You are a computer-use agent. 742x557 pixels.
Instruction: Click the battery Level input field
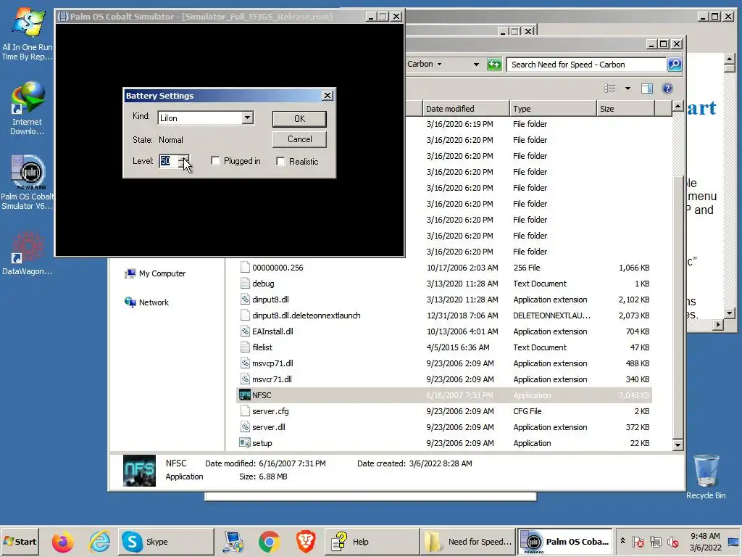169,161
